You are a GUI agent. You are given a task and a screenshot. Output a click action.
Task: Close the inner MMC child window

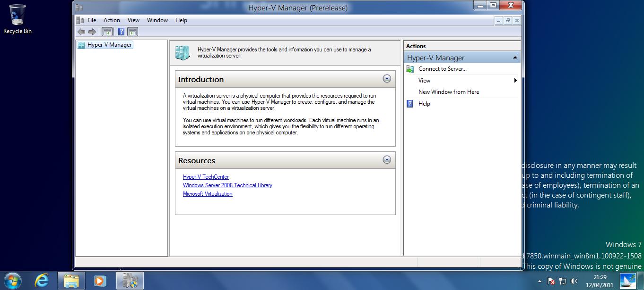[x=516, y=20]
